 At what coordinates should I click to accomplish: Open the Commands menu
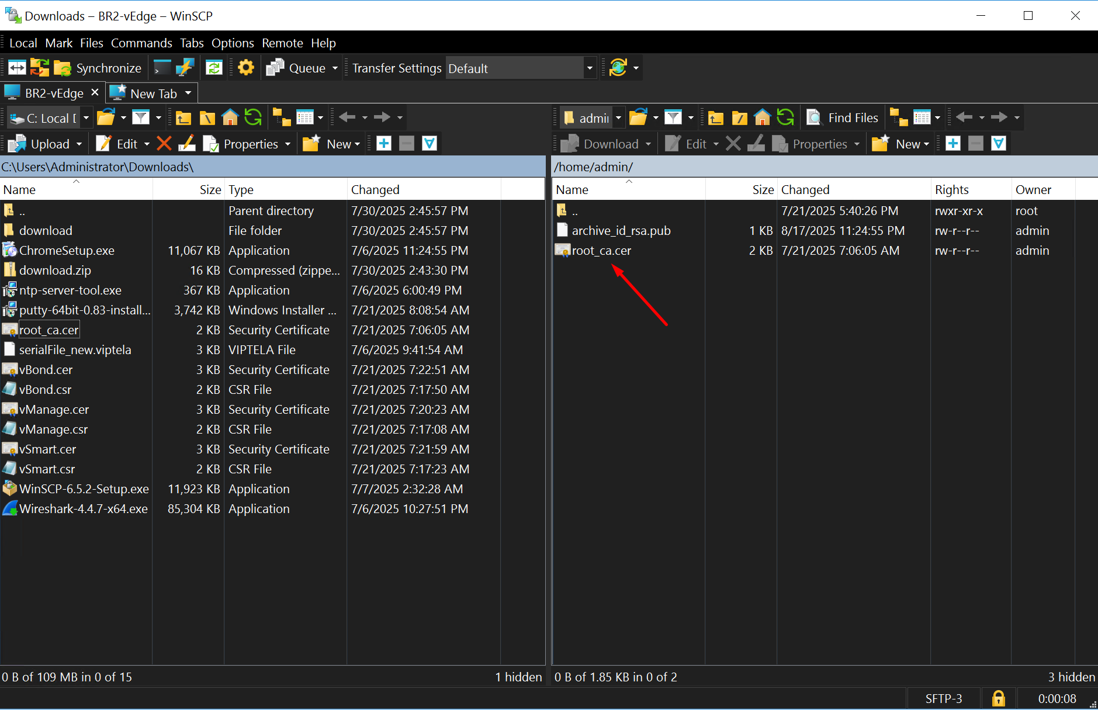tap(141, 43)
